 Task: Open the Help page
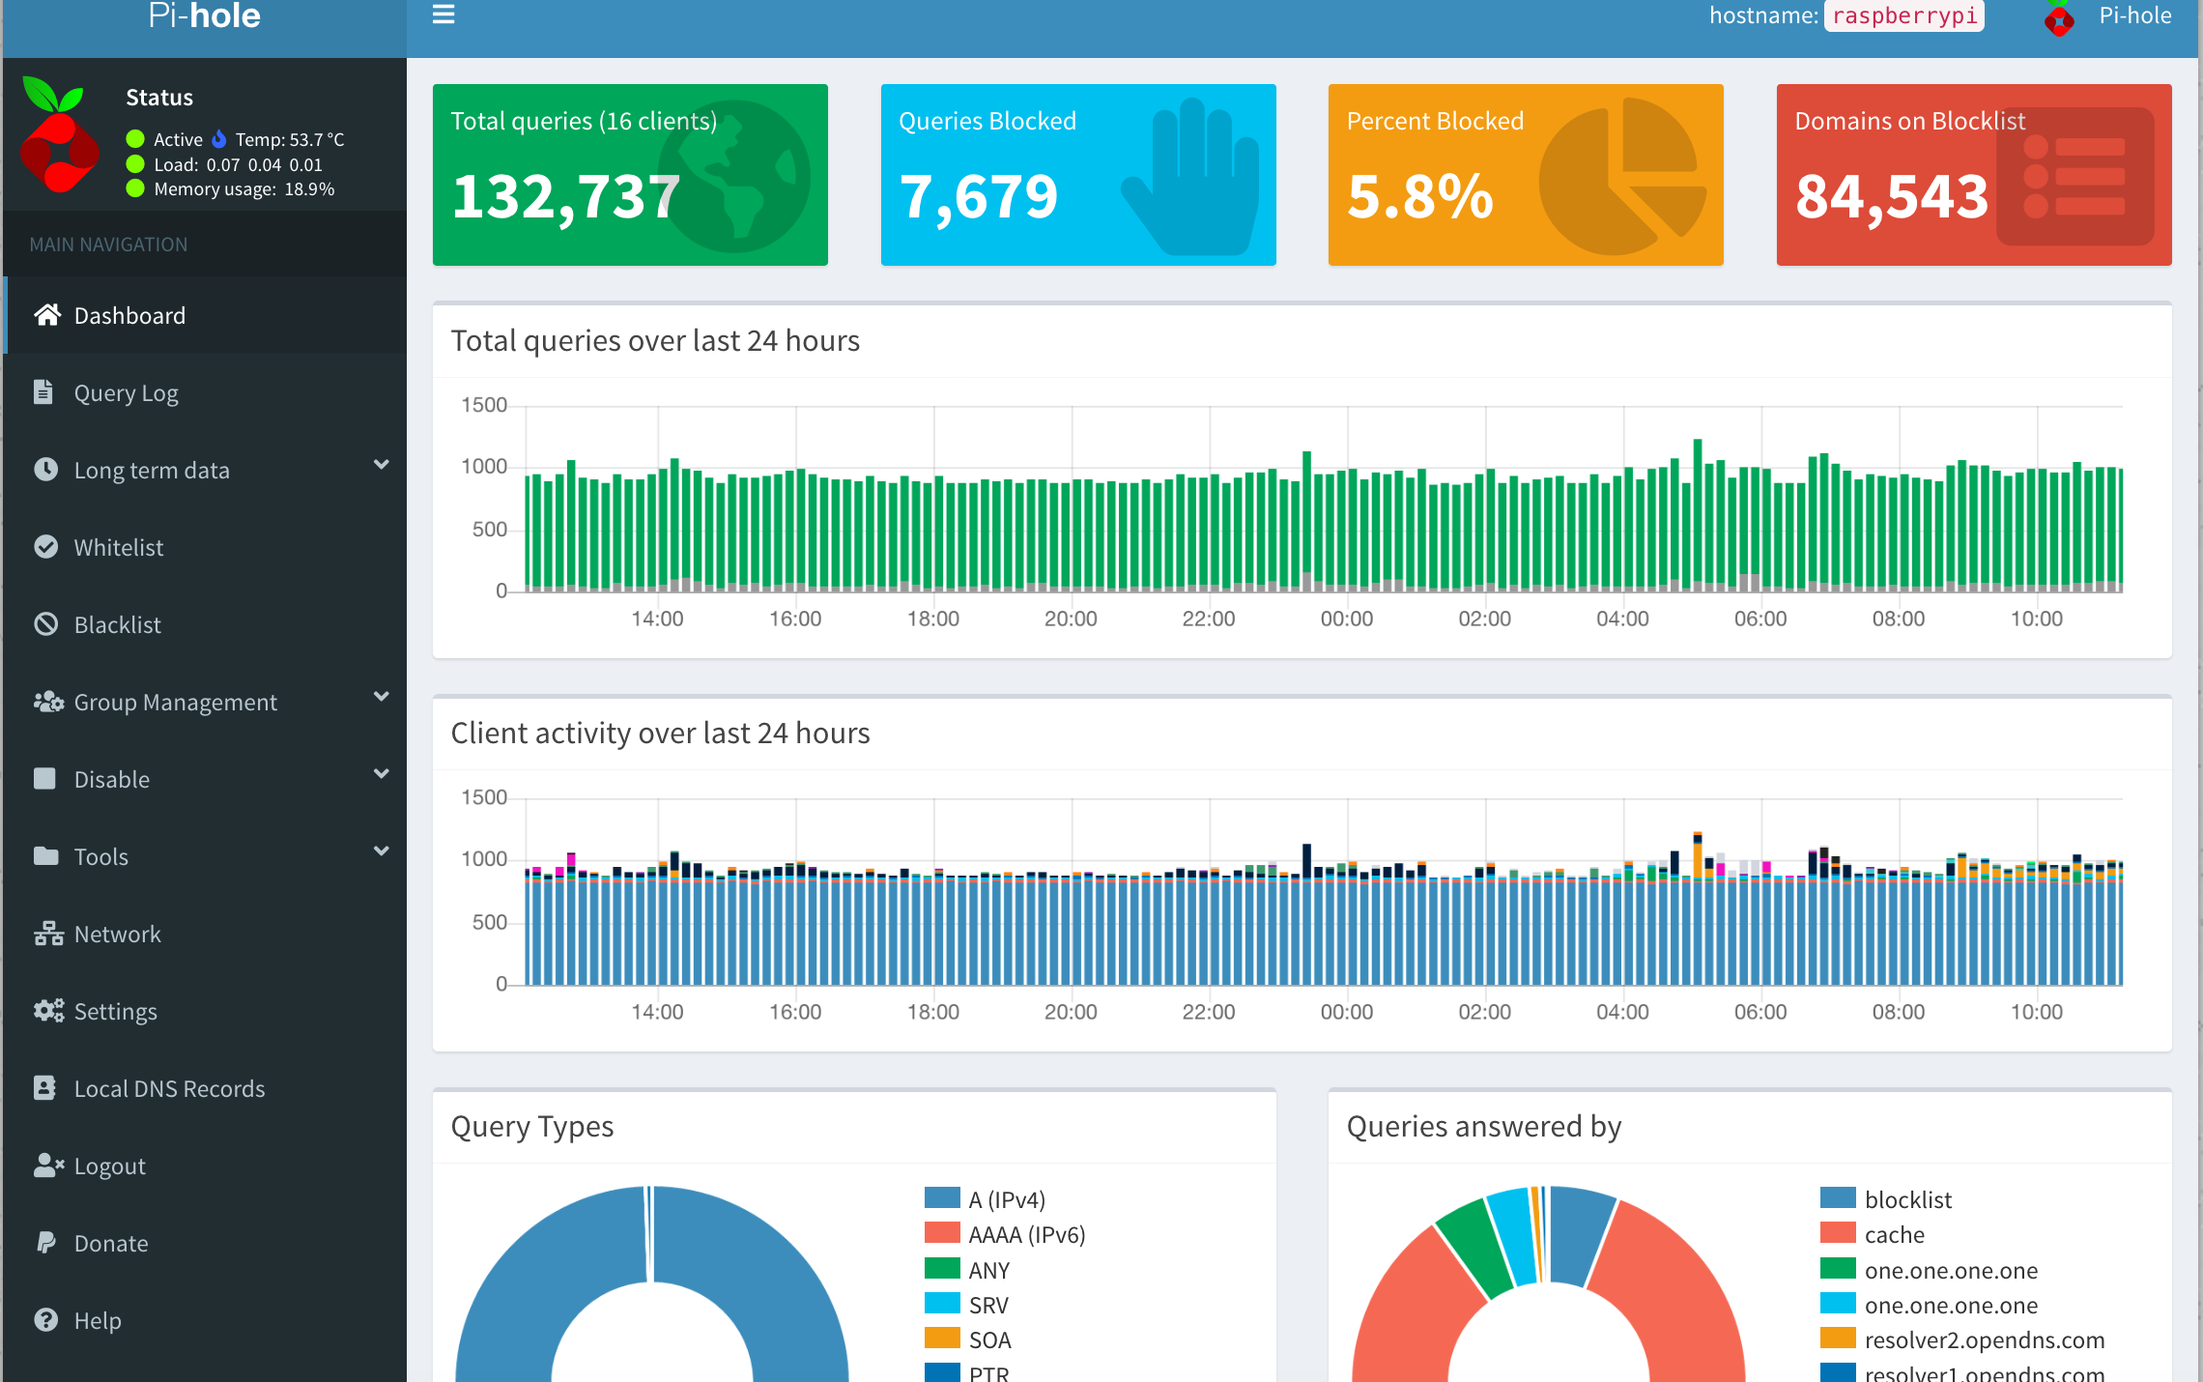pyautogui.click(x=205, y=1320)
